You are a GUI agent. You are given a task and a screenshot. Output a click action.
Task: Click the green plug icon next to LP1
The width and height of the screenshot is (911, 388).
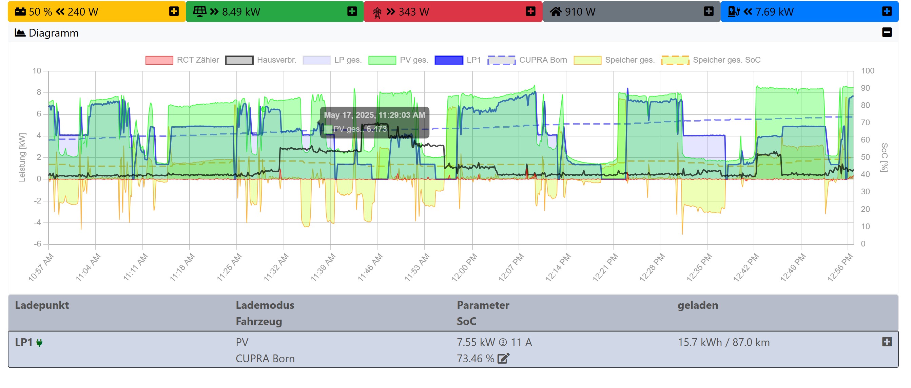(x=39, y=343)
